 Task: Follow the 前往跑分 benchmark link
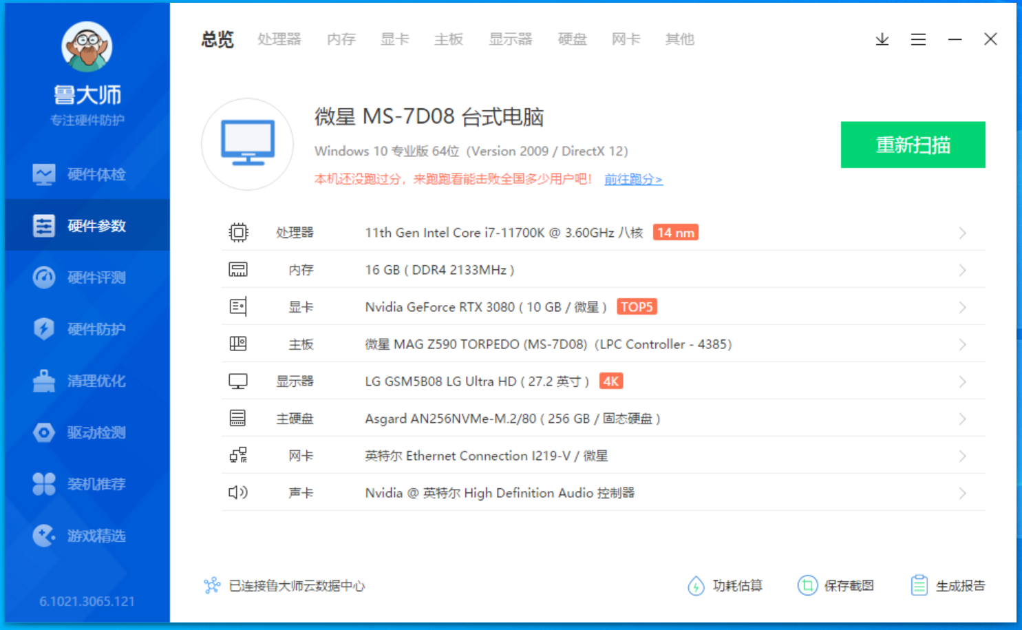[632, 179]
